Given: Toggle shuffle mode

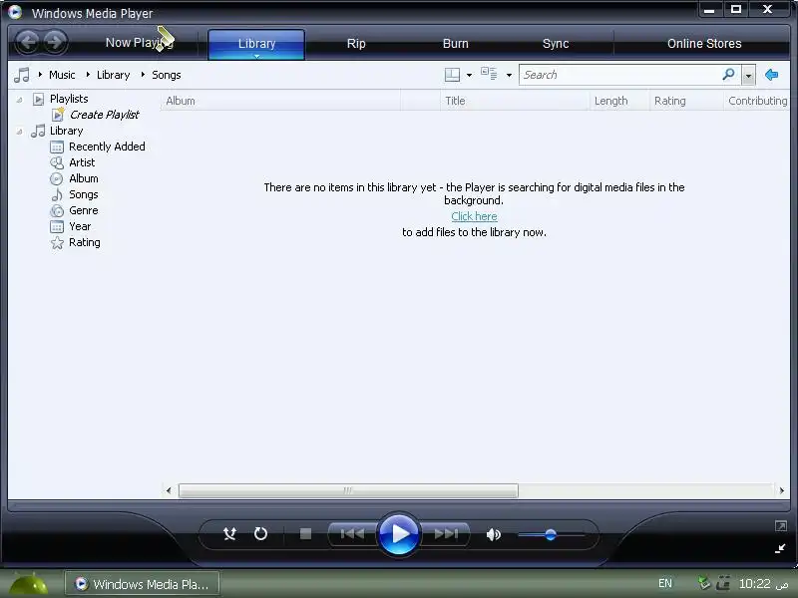Looking at the screenshot, I should coord(229,534).
